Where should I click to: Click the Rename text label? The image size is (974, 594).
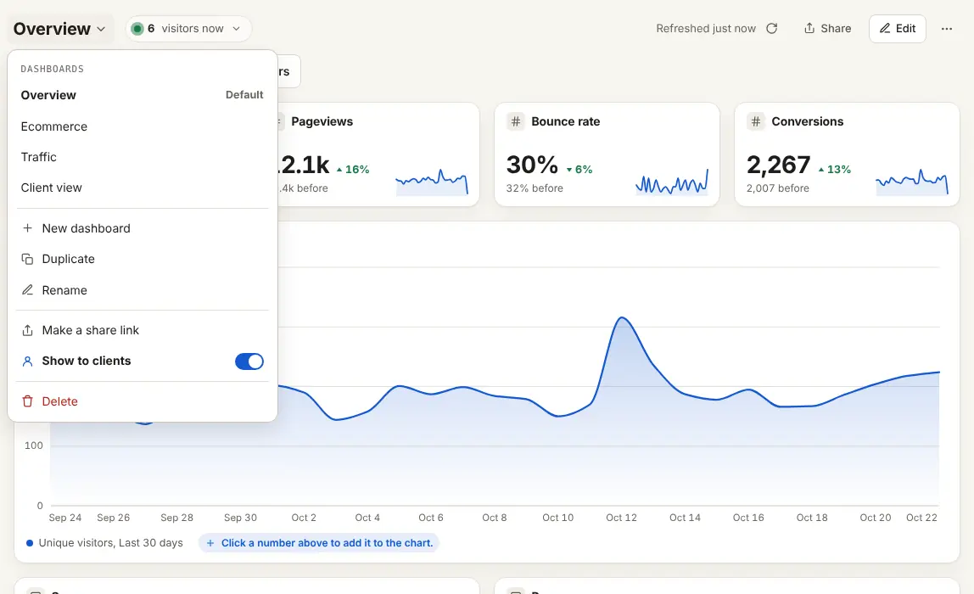click(x=64, y=290)
